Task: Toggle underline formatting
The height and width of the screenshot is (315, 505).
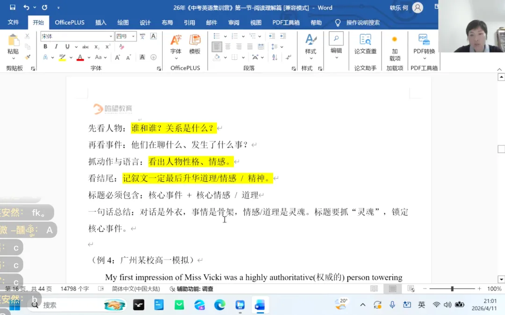Action: (67, 46)
